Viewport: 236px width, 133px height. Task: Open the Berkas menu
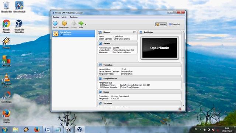click(56, 17)
